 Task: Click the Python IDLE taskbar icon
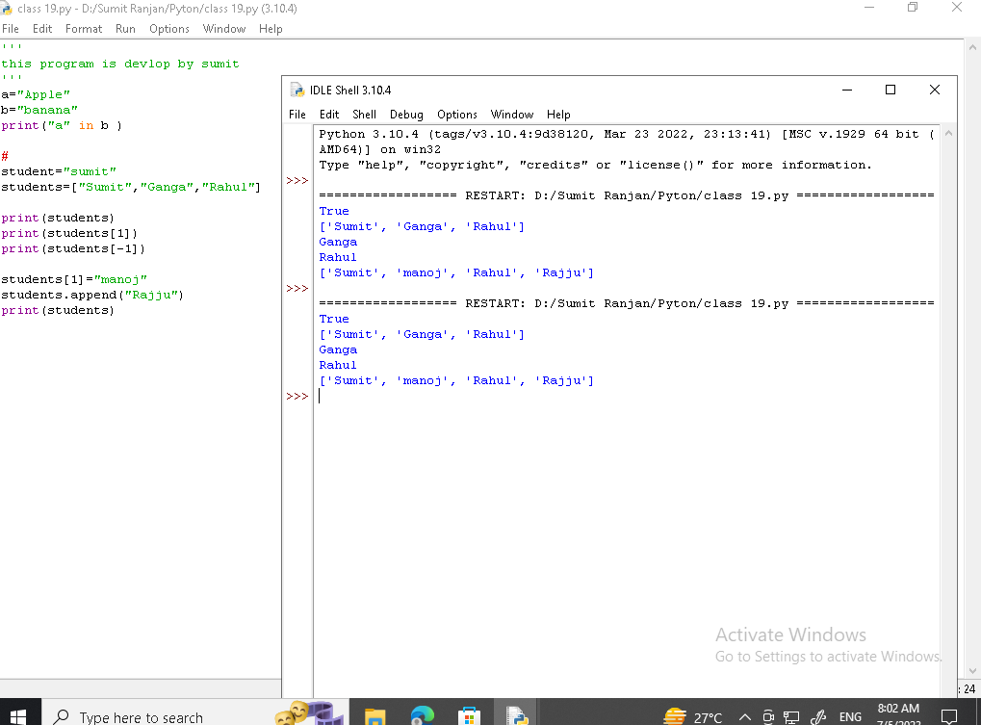click(518, 716)
